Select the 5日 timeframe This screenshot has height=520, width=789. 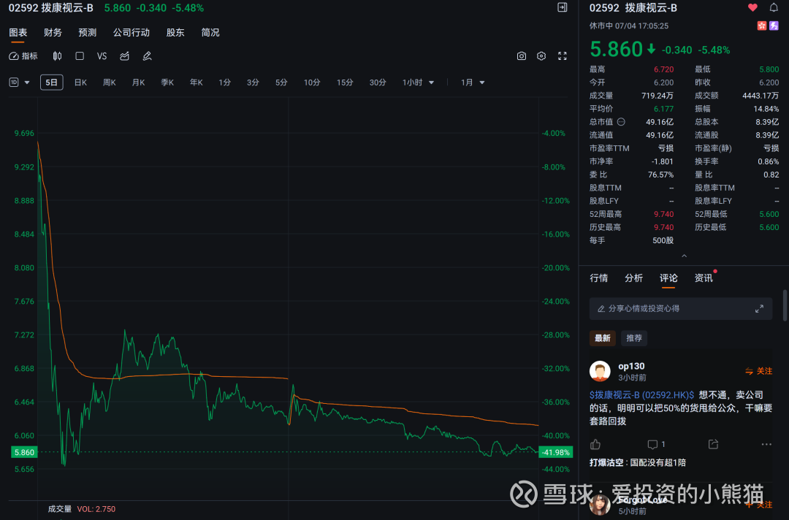(51, 83)
